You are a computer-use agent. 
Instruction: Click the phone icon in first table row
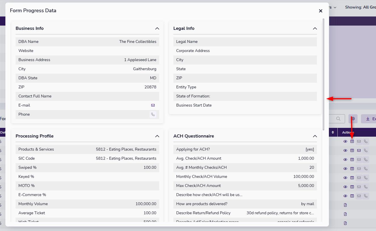click(x=366, y=141)
